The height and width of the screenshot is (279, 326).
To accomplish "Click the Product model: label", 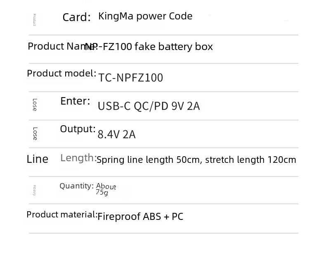I will point(62,73).
